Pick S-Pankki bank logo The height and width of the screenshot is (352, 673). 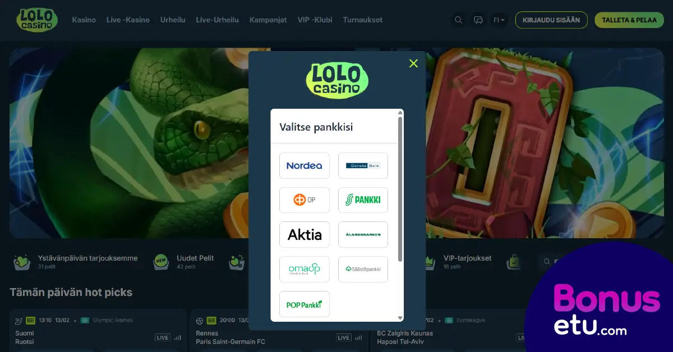[363, 200]
